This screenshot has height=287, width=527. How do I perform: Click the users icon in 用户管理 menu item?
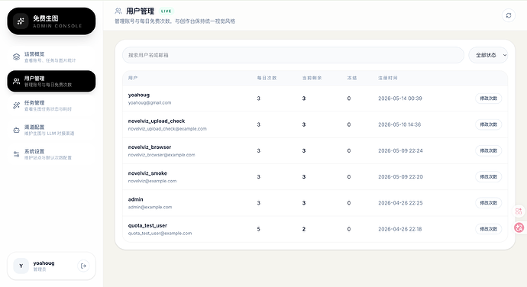pos(17,81)
